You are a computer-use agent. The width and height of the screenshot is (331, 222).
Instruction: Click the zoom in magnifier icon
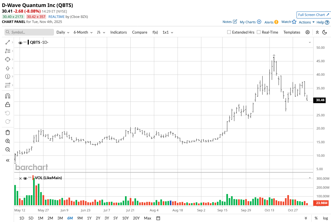[8, 141]
